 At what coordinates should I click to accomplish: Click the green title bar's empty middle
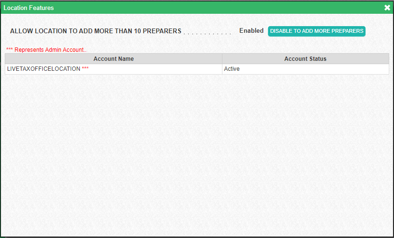coord(214,8)
